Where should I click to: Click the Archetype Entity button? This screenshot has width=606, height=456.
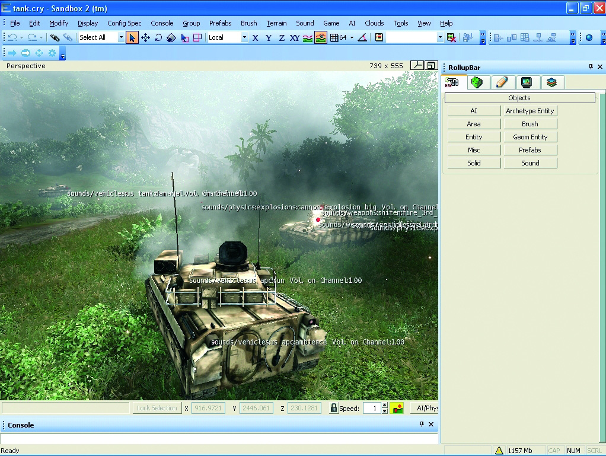point(530,111)
